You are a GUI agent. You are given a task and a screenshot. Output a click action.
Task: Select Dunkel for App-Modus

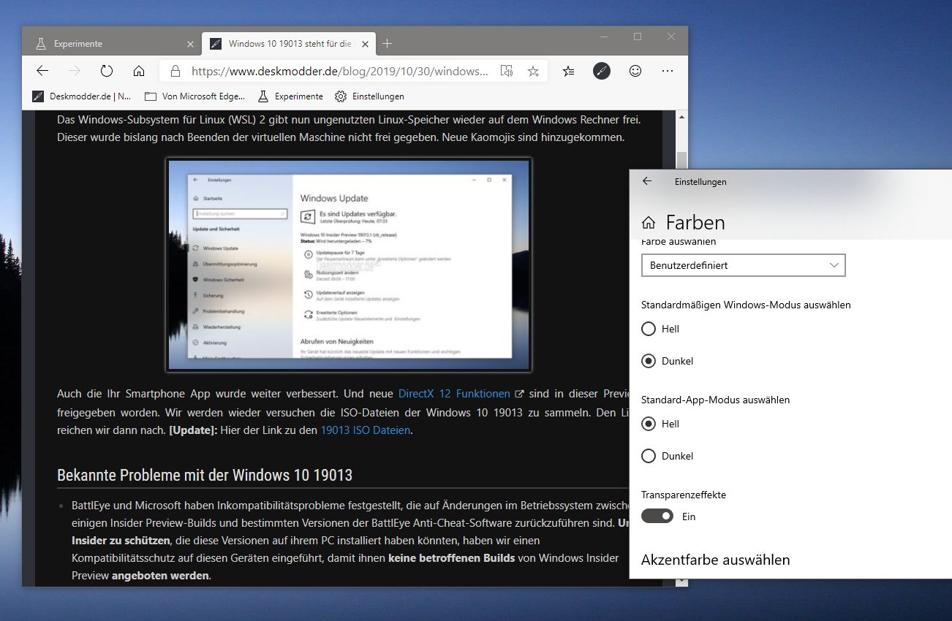[667, 456]
